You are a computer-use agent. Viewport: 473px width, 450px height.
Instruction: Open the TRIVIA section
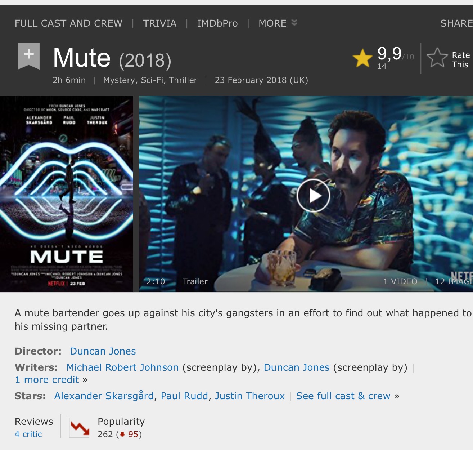click(x=159, y=23)
